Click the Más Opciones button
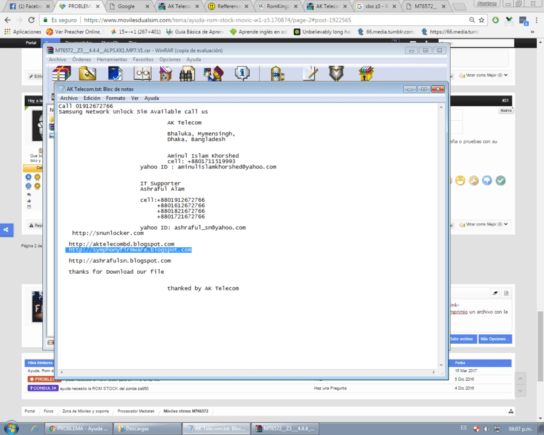 [x=495, y=339]
